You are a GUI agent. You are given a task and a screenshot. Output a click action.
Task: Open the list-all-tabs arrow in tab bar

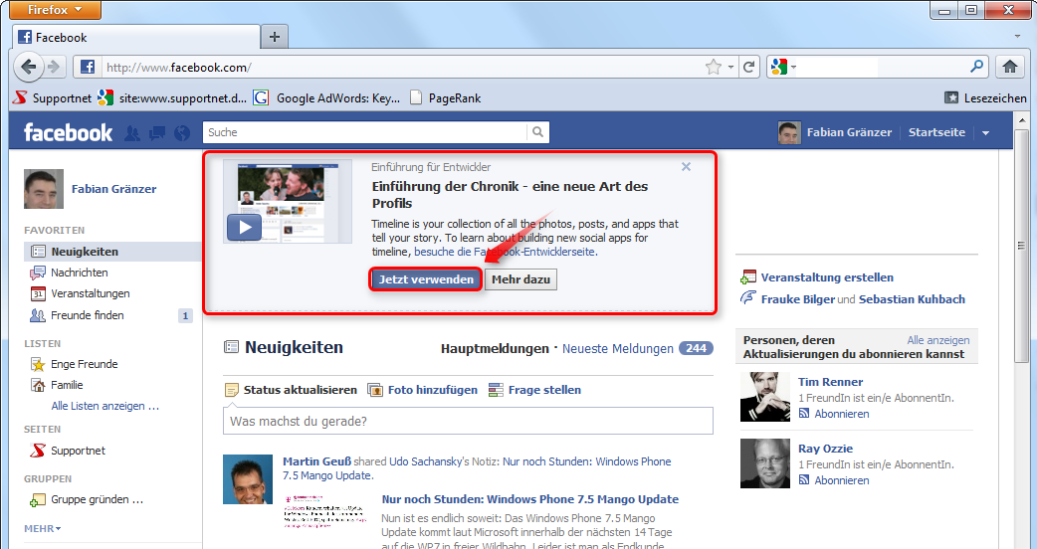coord(1018,37)
